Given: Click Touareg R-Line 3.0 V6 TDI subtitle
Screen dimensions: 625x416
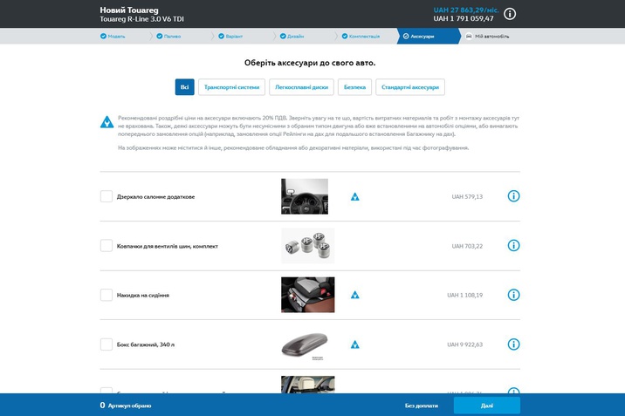Looking at the screenshot, I should pos(142,18).
